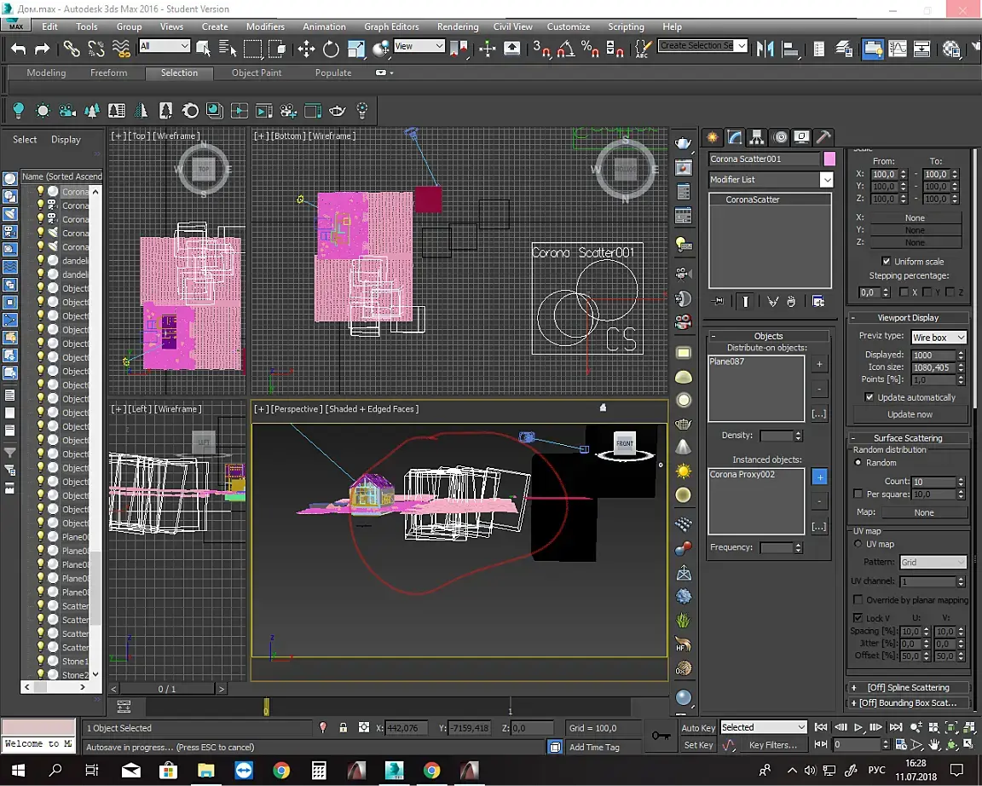The height and width of the screenshot is (786, 982).
Task: Click the Update now button
Action: (910, 414)
